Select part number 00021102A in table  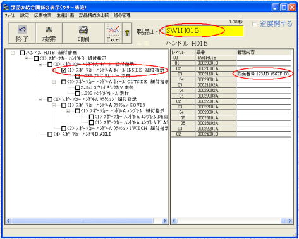[x=216, y=85]
